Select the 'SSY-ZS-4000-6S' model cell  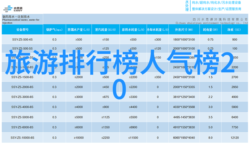pos(22,107)
